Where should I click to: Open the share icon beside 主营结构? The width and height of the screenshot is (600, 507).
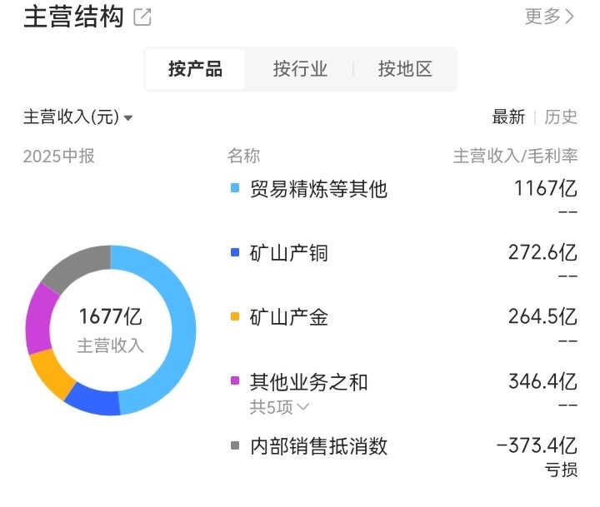pos(142,17)
